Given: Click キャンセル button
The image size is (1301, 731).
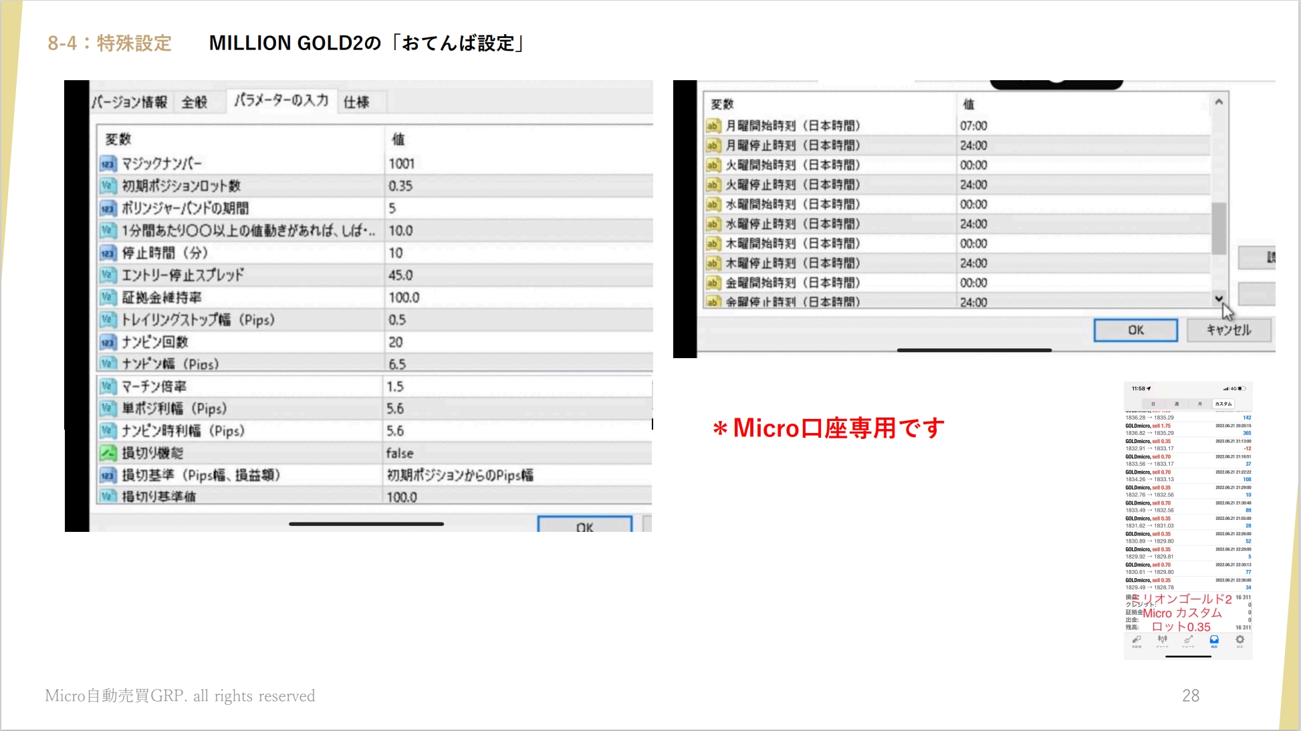Looking at the screenshot, I should [x=1229, y=330].
